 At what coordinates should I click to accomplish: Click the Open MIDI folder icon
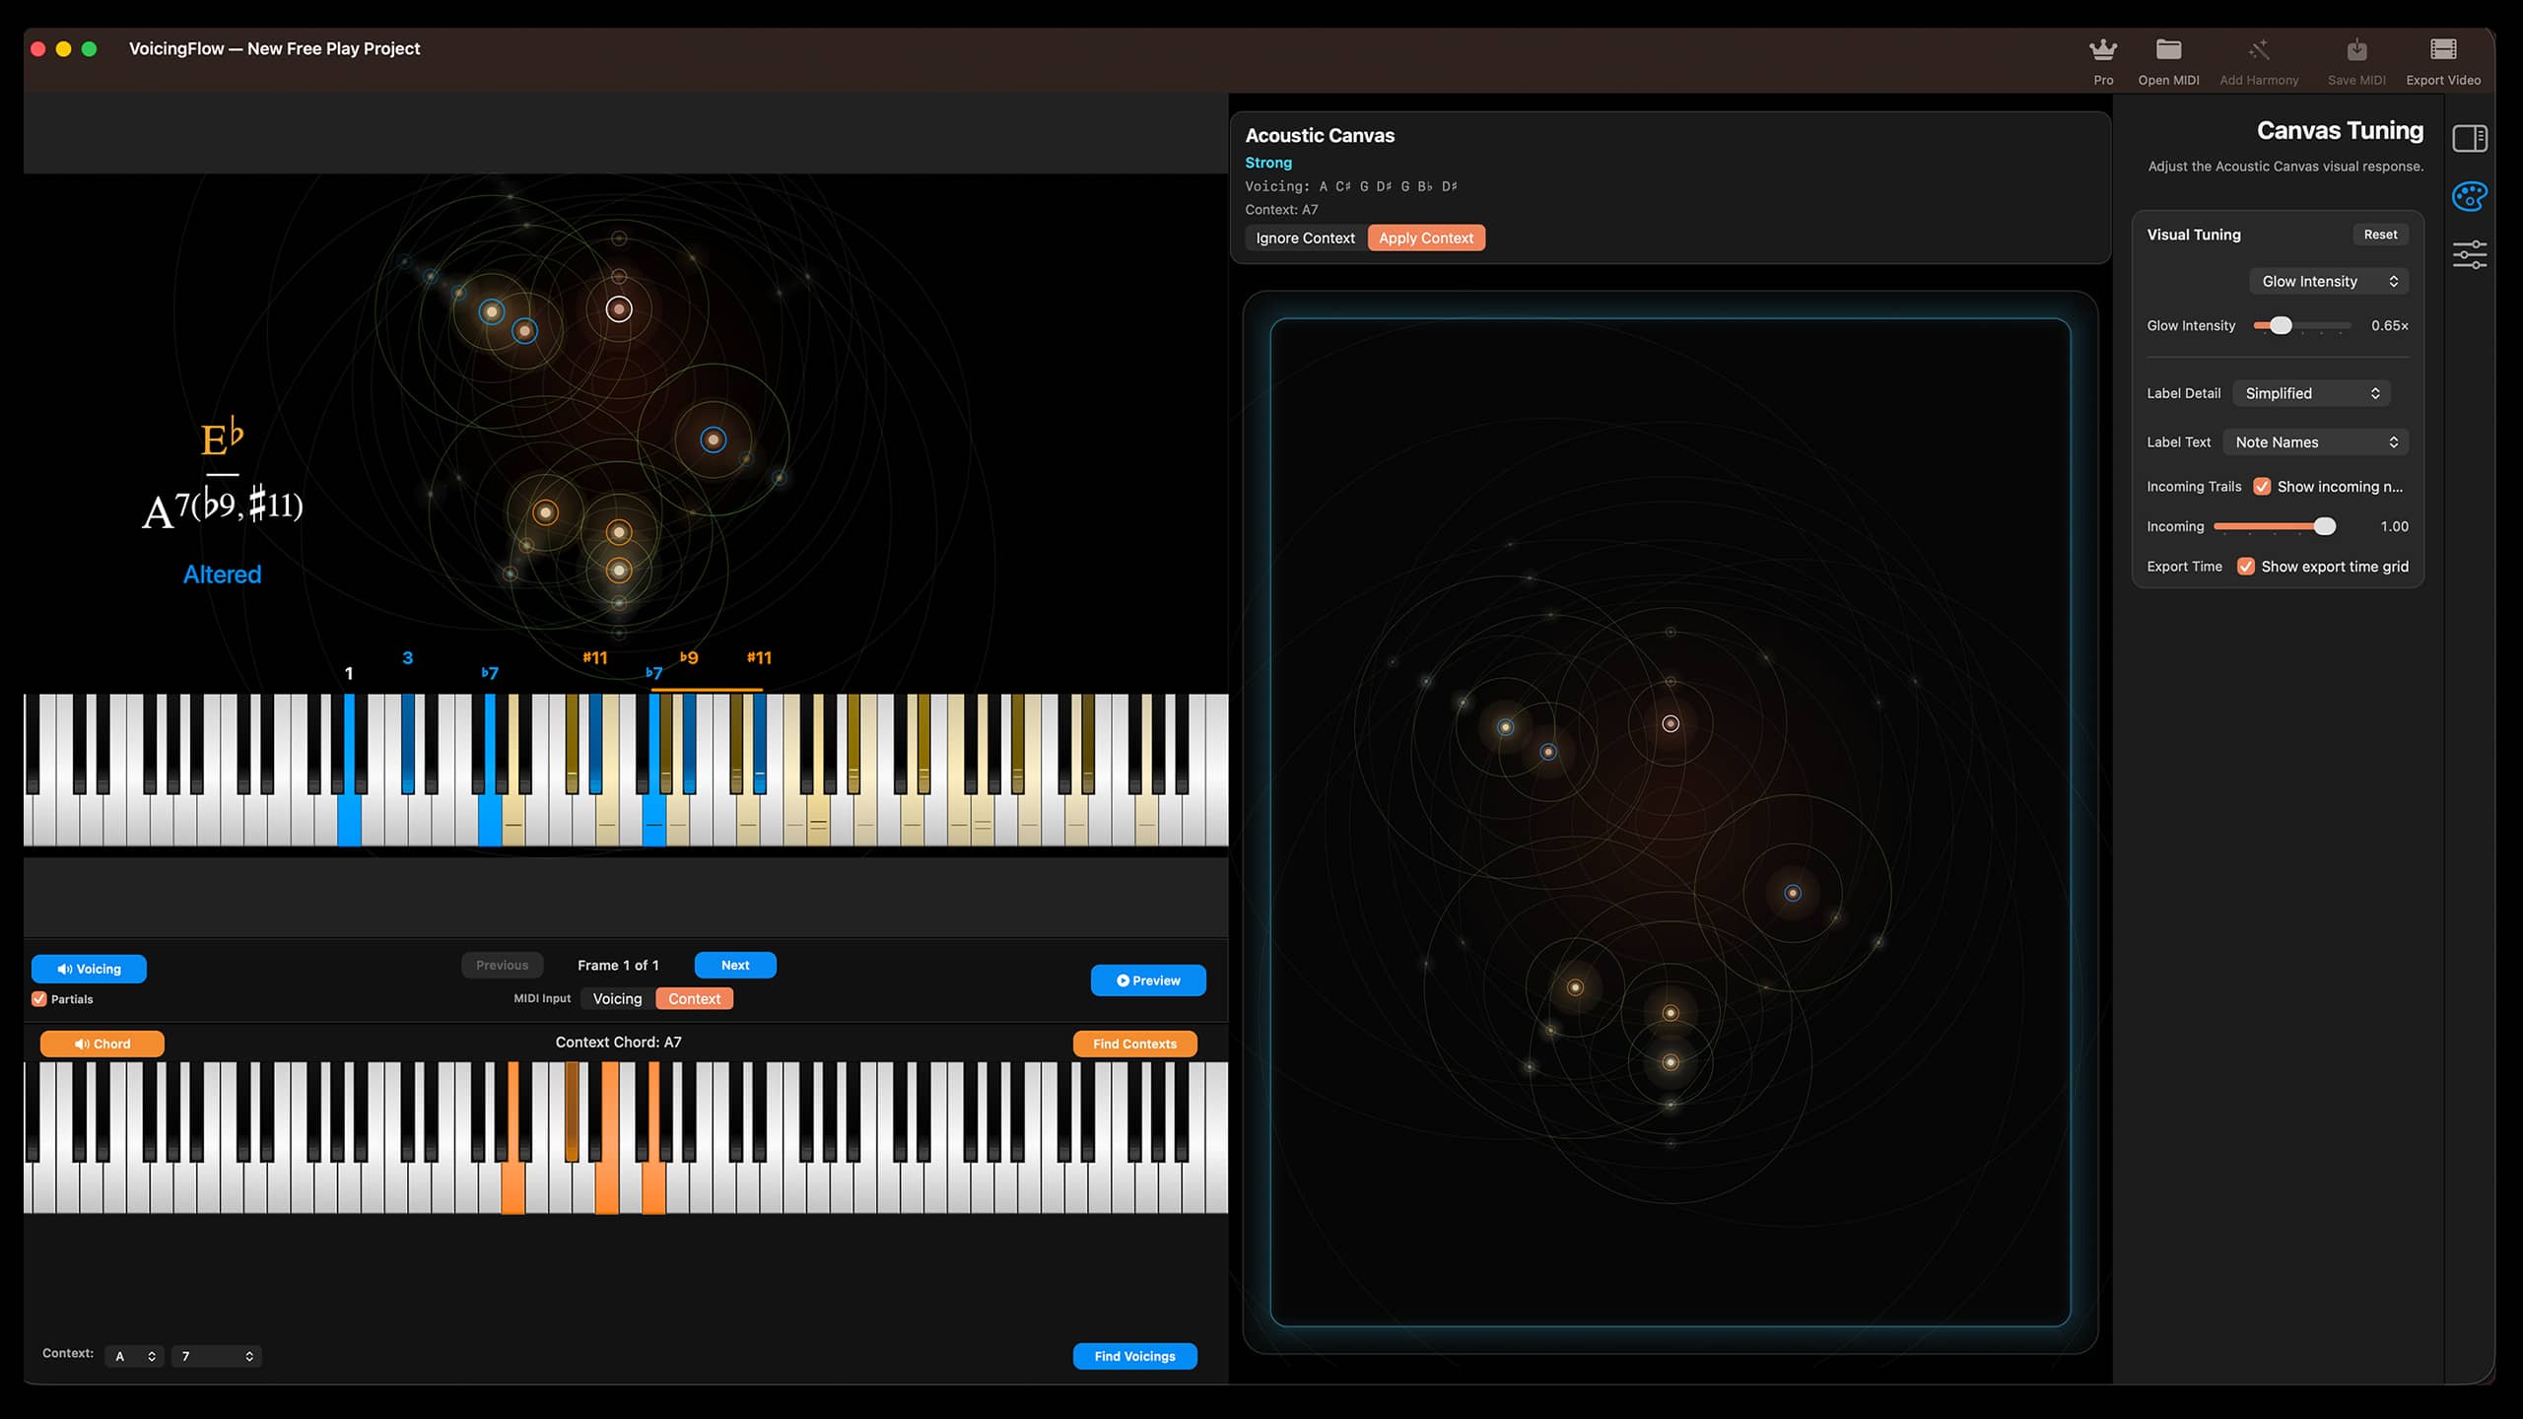point(2168,49)
